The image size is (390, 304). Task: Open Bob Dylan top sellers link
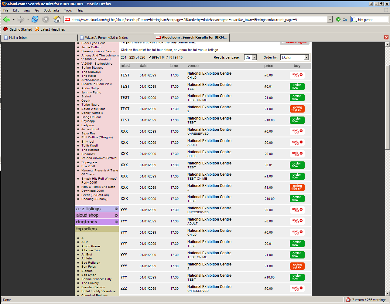click(89, 275)
